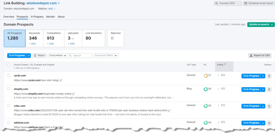Click the Mailbox Add link
Viewport: 275px width, 133px height.
coord(50,9)
